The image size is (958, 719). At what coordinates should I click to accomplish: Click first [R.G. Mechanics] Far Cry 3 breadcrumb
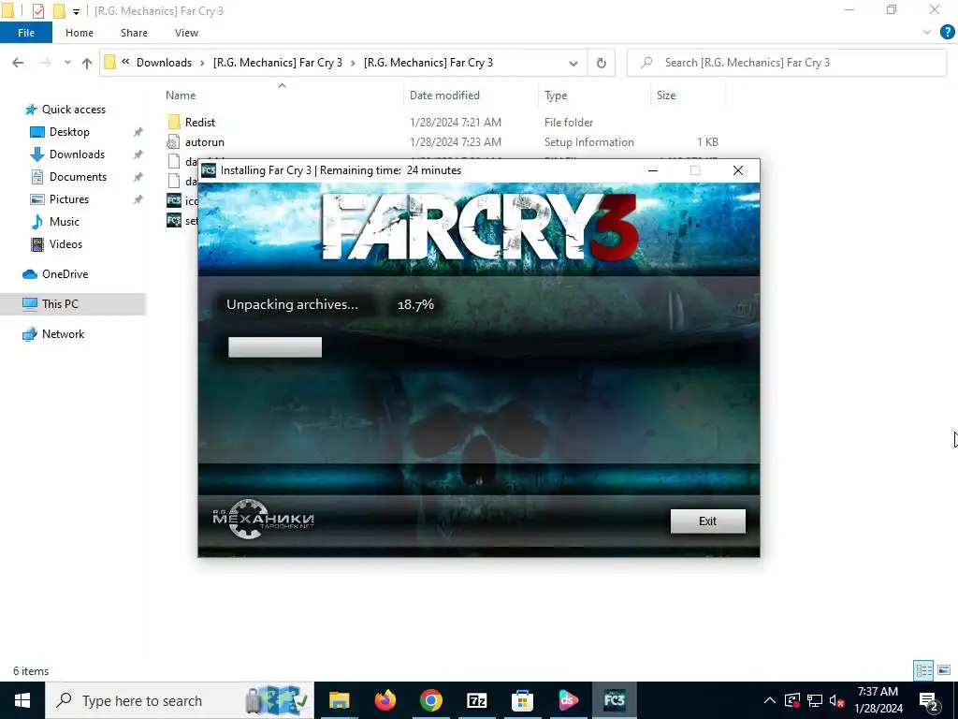coord(277,63)
